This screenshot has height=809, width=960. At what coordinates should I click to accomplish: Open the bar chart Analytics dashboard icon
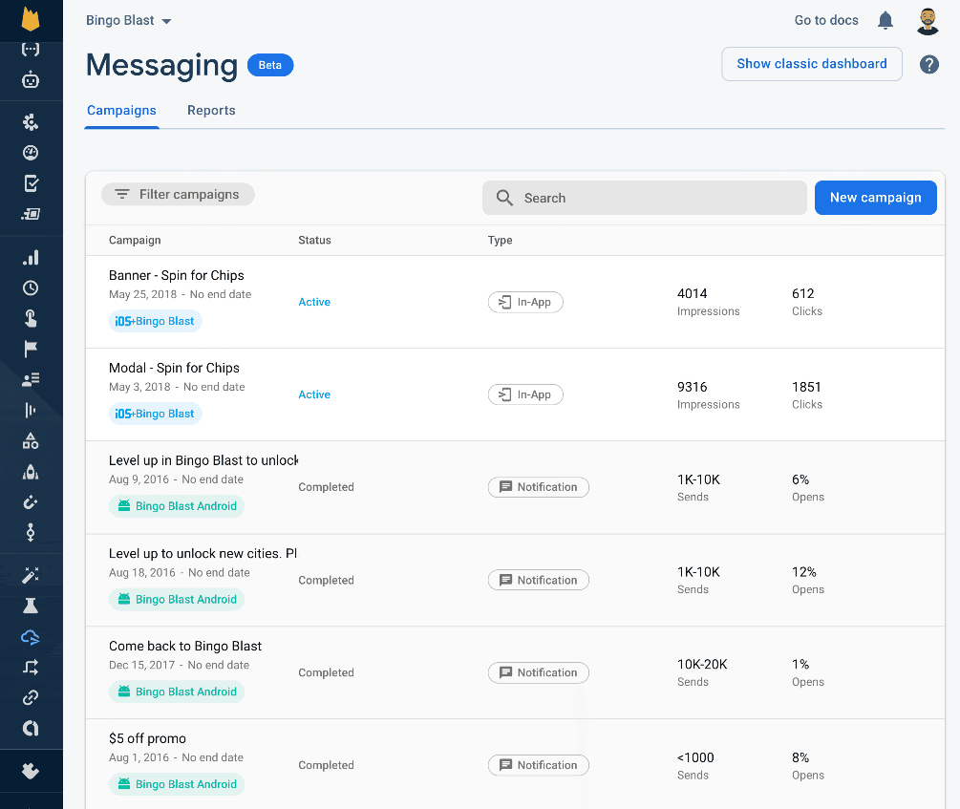point(31,258)
